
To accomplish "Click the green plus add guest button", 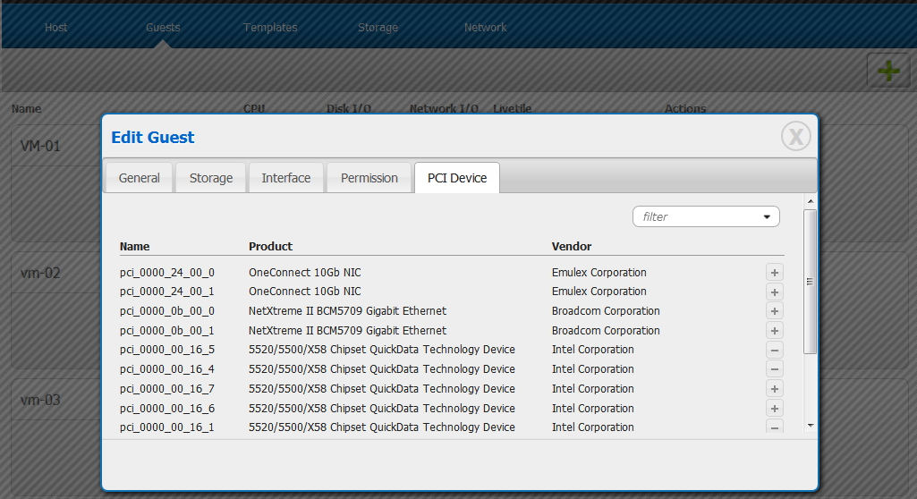I will coord(887,72).
